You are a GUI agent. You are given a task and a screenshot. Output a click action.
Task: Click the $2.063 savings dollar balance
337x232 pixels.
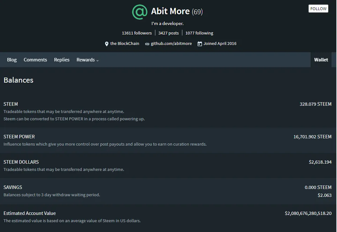(x=324, y=195)
